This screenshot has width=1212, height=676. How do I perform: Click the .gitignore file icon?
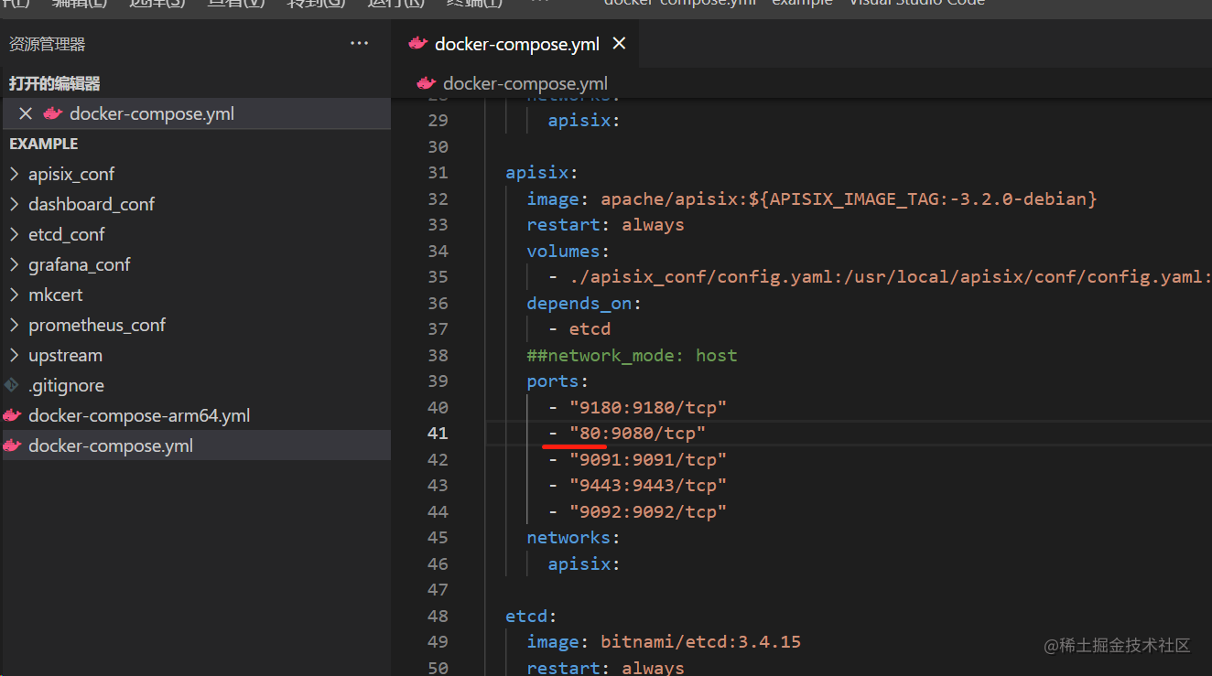click(x=12, y=385)
